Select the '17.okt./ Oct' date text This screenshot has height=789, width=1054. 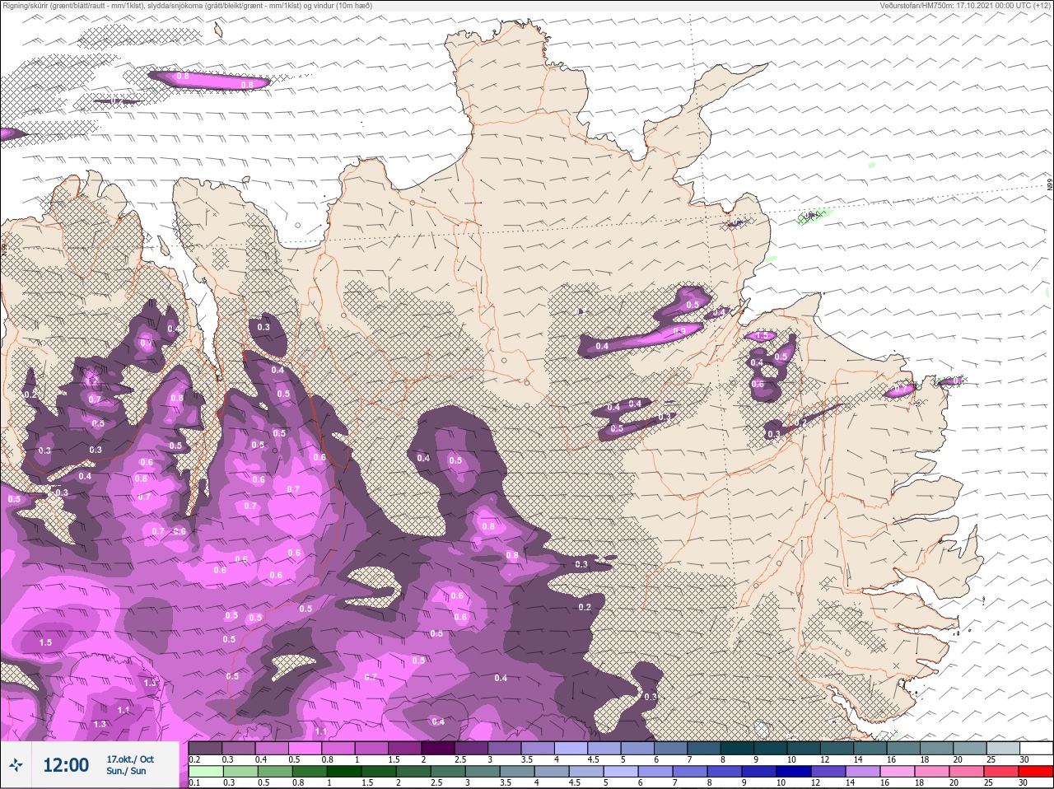[x=130, y=759]
